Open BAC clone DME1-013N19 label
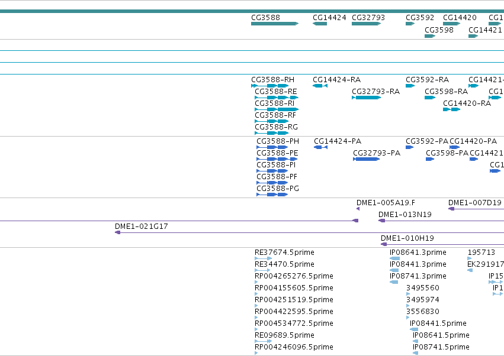504x356 pixels. tap(405, 215)
